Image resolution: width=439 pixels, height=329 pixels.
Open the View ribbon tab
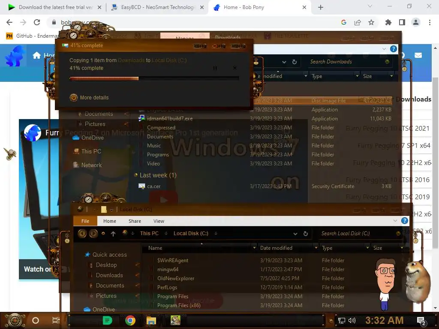[x=159, y=221]
